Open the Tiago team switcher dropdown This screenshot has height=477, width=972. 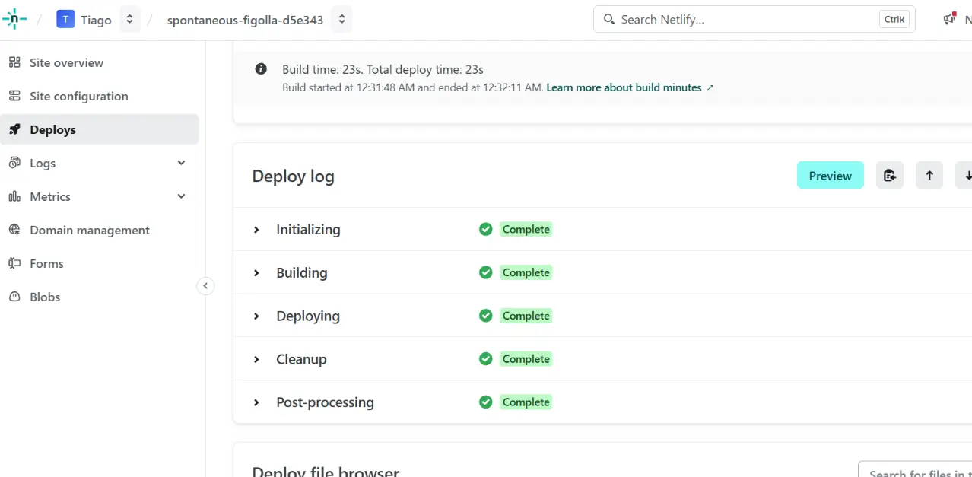pos(129,19)
